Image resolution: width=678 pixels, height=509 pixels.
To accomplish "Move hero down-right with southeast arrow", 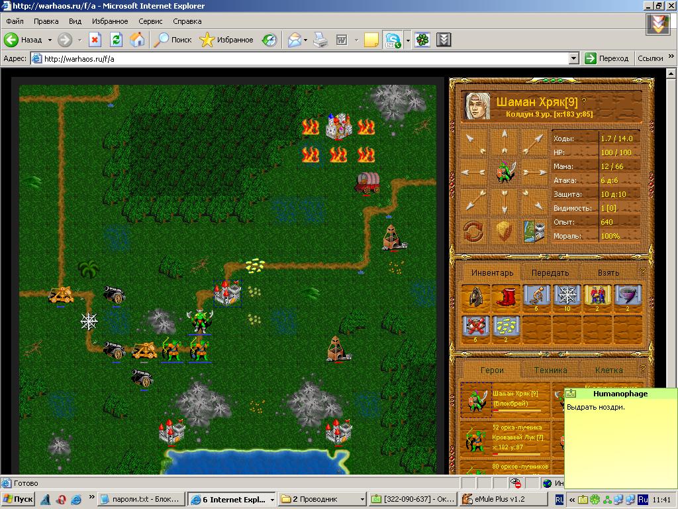I will [533, 201].
